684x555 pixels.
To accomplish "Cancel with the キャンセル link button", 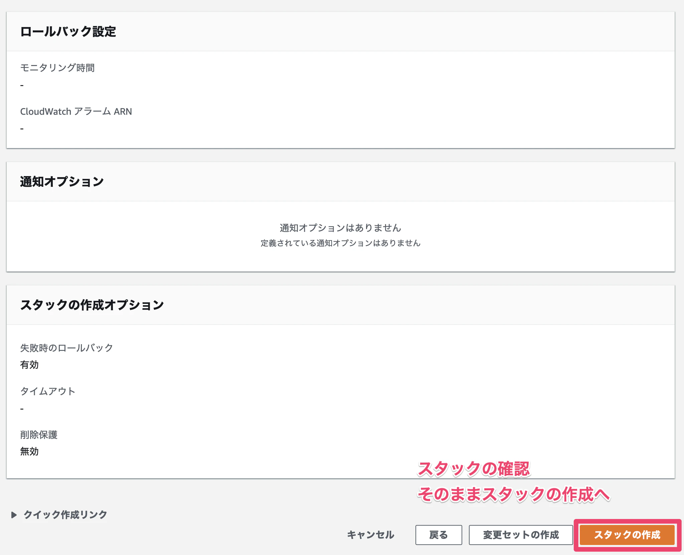I will pyautogui.click(x=371, y=535).
